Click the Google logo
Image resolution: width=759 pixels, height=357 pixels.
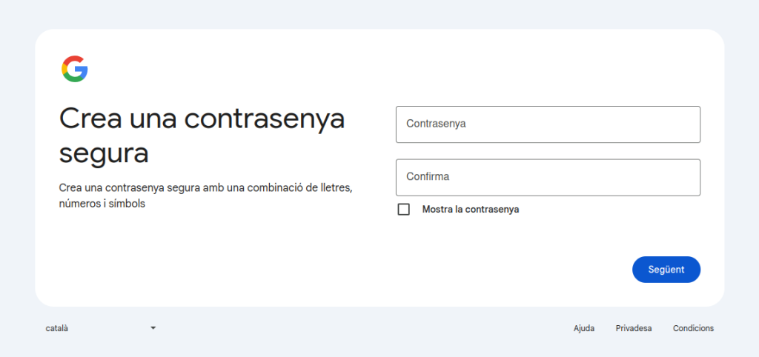coord(75,69)
